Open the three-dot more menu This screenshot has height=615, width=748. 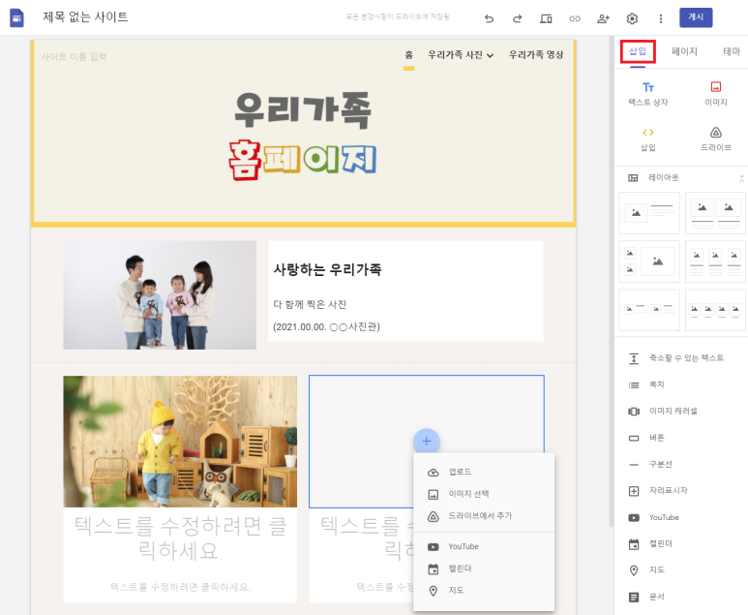[661, 18]
